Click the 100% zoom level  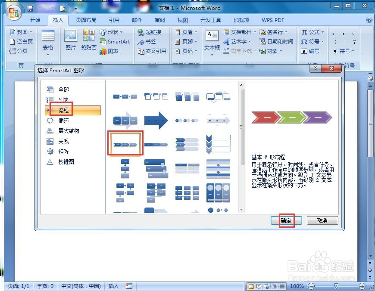(x=297, y=286)
